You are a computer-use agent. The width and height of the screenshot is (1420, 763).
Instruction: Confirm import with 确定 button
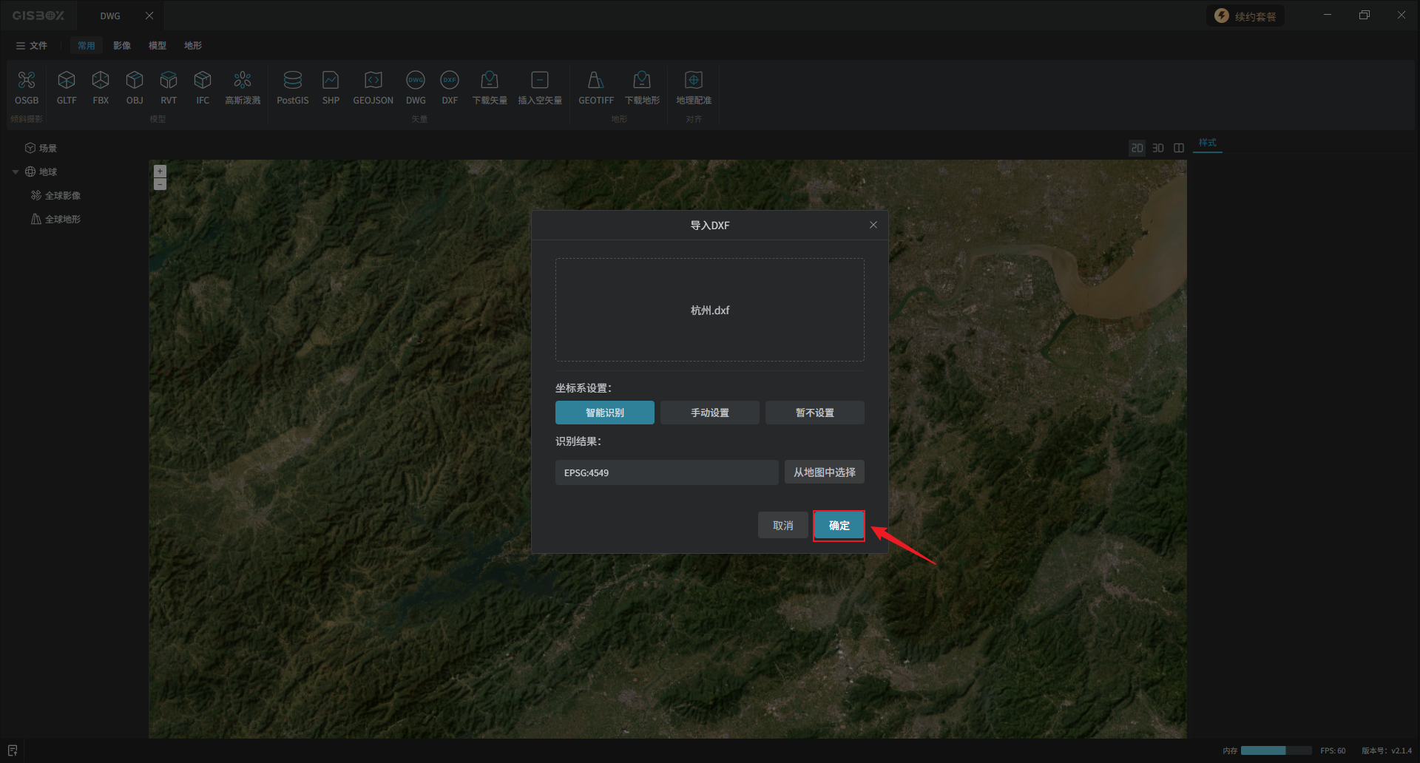(839, 526)
